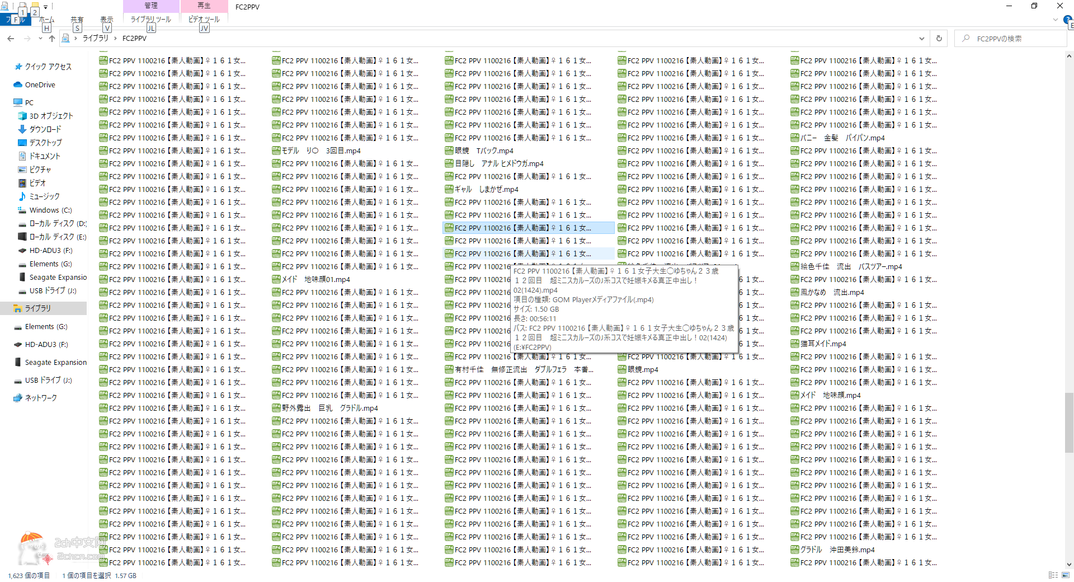Select the file 風かなめ 流出.mp4
1074x582 pixels.
[827, 293]
